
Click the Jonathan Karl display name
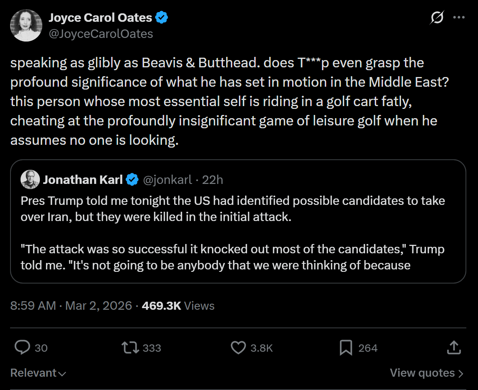click(x=83, y=179)
